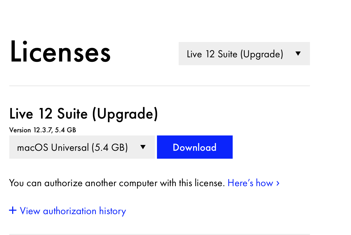Open the macOS Universal (5.4 GB) installer dropdown
This screenshot has height=235, width=351.
click(82, 147)
